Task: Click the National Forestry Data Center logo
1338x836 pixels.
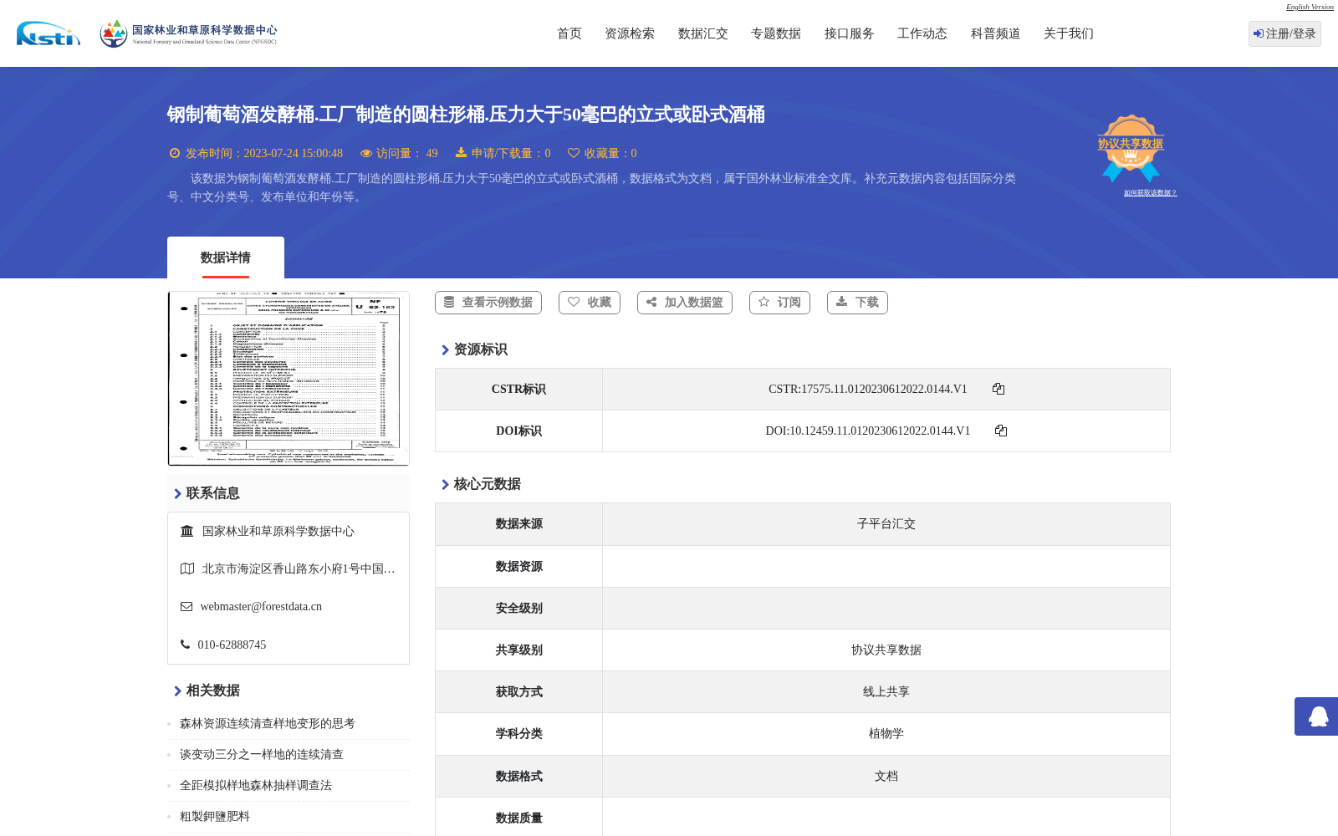Action: click(188, 33)
